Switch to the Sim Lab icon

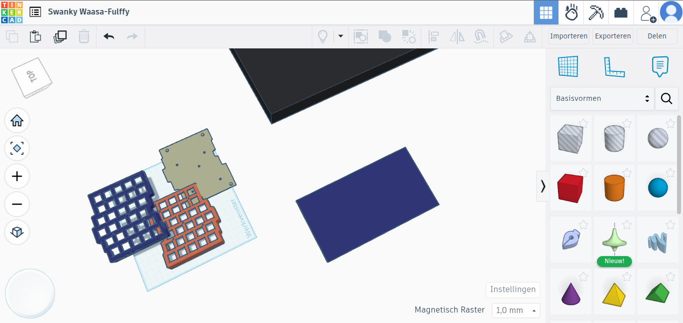click(x=571, y=12)
